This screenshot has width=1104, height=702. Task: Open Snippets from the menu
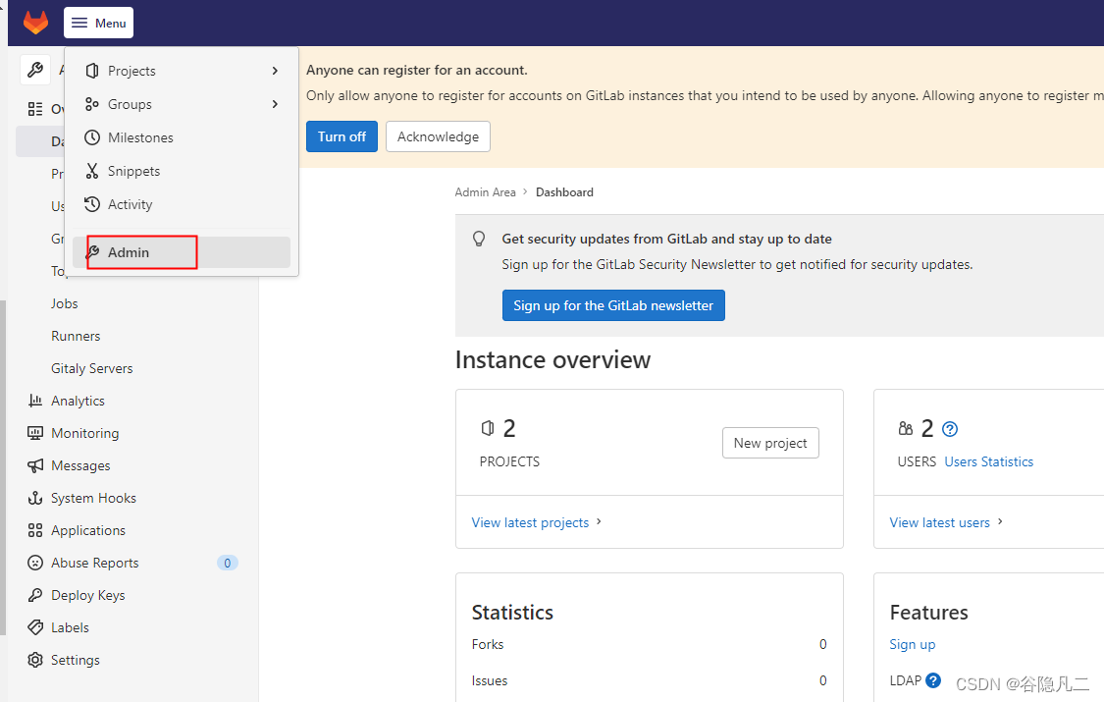(x=133, y=171)
